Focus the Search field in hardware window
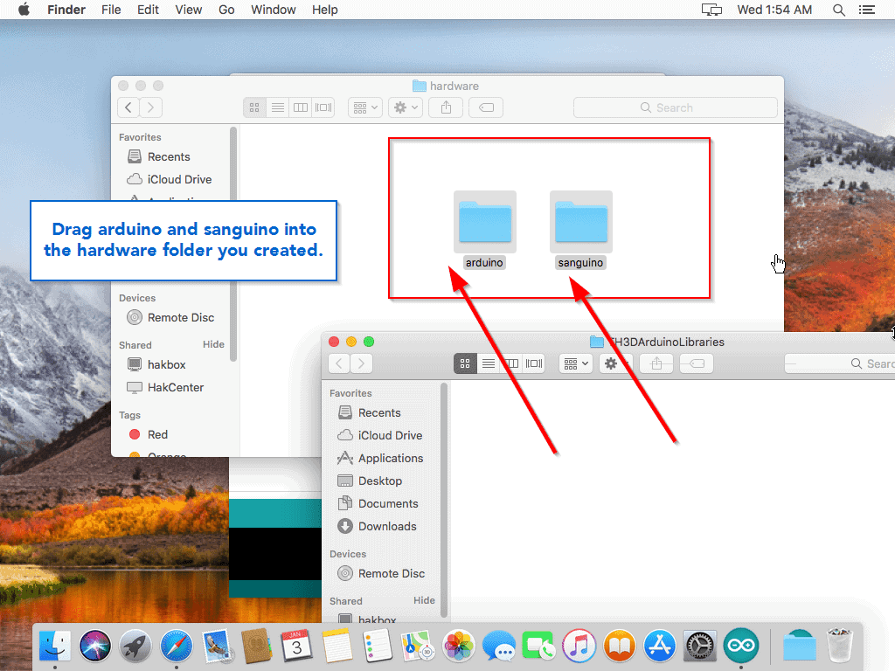 tap(676, 107)
